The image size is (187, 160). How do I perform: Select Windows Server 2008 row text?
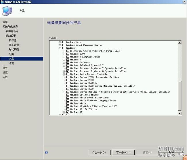(x=82, y=89)
